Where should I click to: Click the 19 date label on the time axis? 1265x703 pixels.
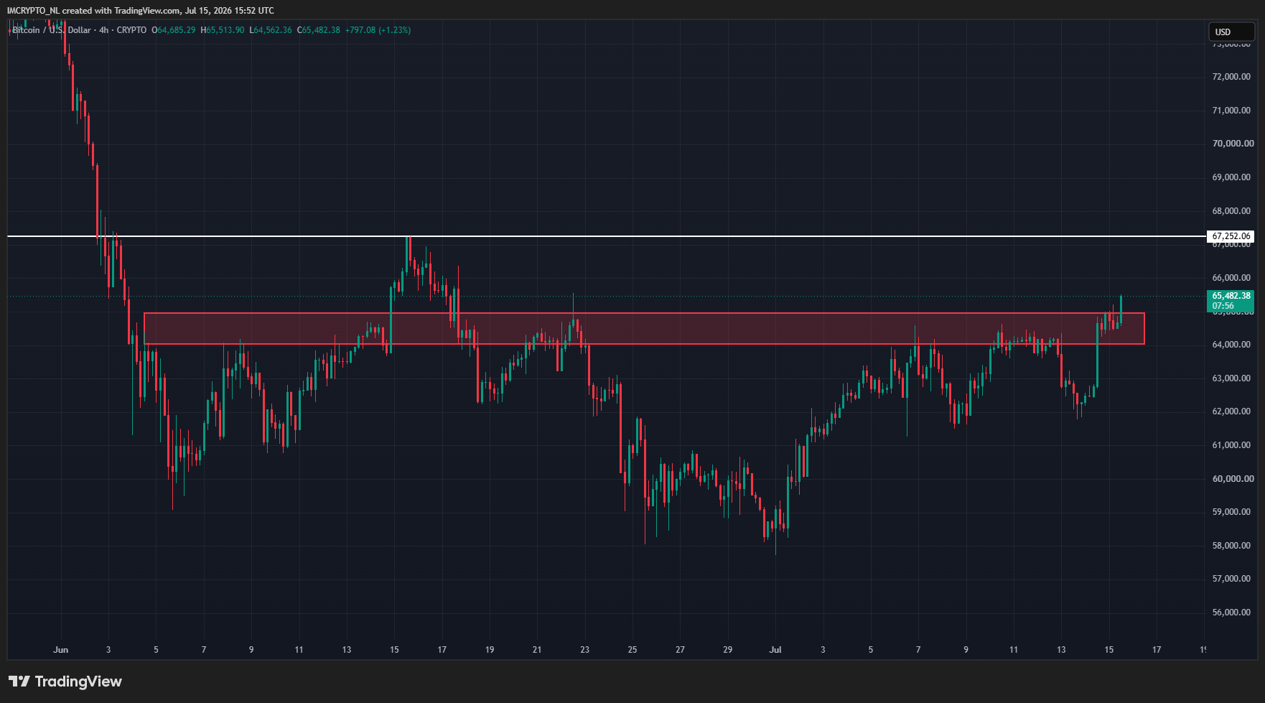coord(490,650)
